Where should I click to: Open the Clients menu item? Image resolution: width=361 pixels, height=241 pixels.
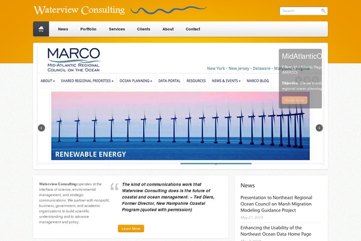pos(143,29)
